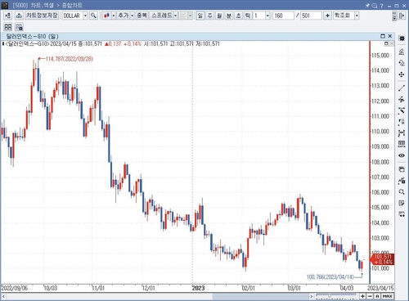The height and width of the screenshot is (301, 409).
Task: Select the 월 monthly period toggle
Action: click(219, 16)
